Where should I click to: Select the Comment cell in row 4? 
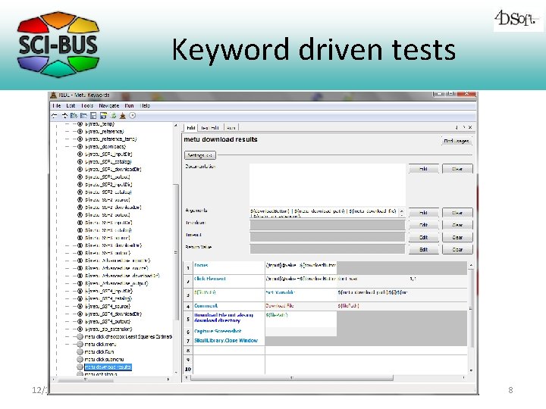[229, 306]
